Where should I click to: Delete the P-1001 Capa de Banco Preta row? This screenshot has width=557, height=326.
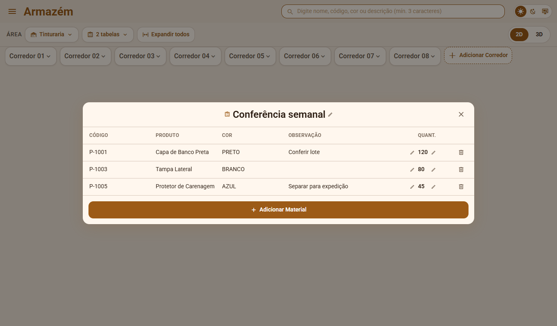[461, 152]
